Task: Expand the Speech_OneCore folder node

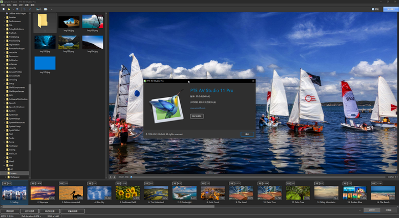Action: click(4, 107)
